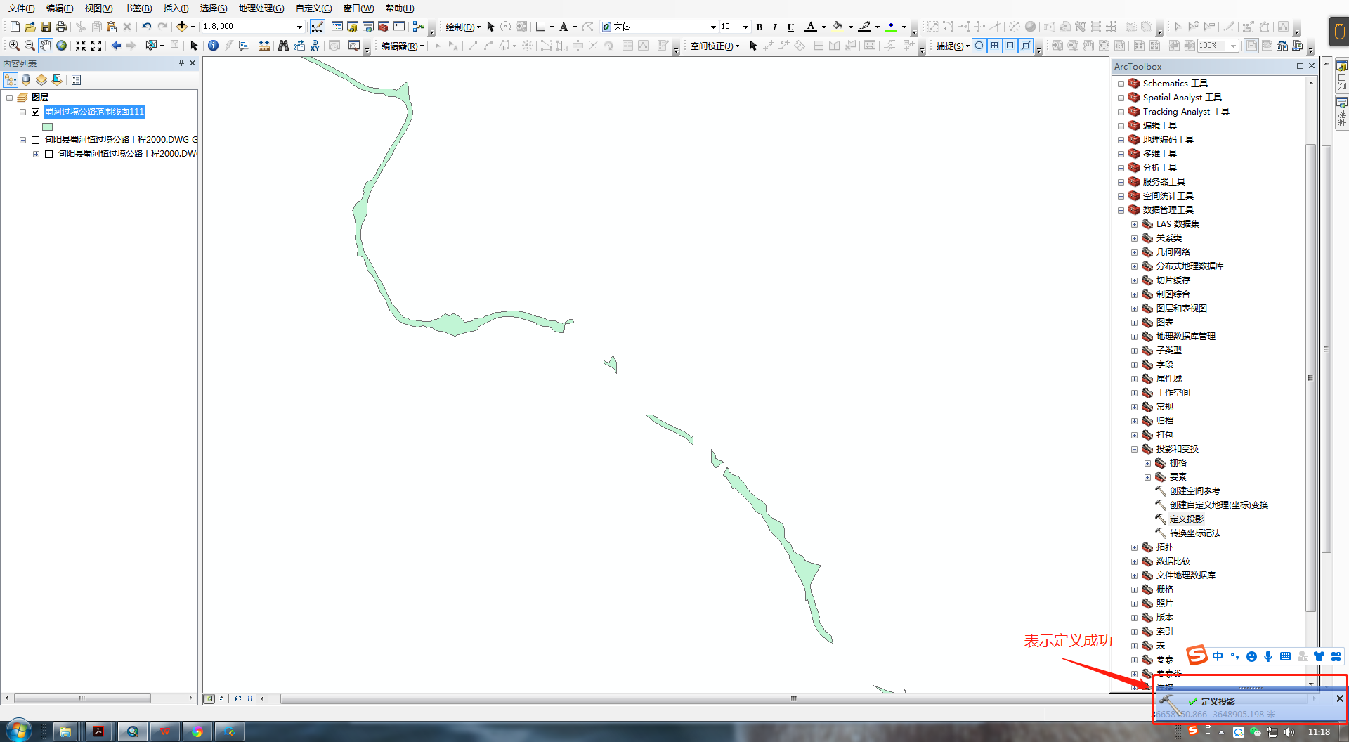1349x742 pixels.
Task: Expand the Spatial Analyst 工具 toolbox
Action: point(1121,98)
